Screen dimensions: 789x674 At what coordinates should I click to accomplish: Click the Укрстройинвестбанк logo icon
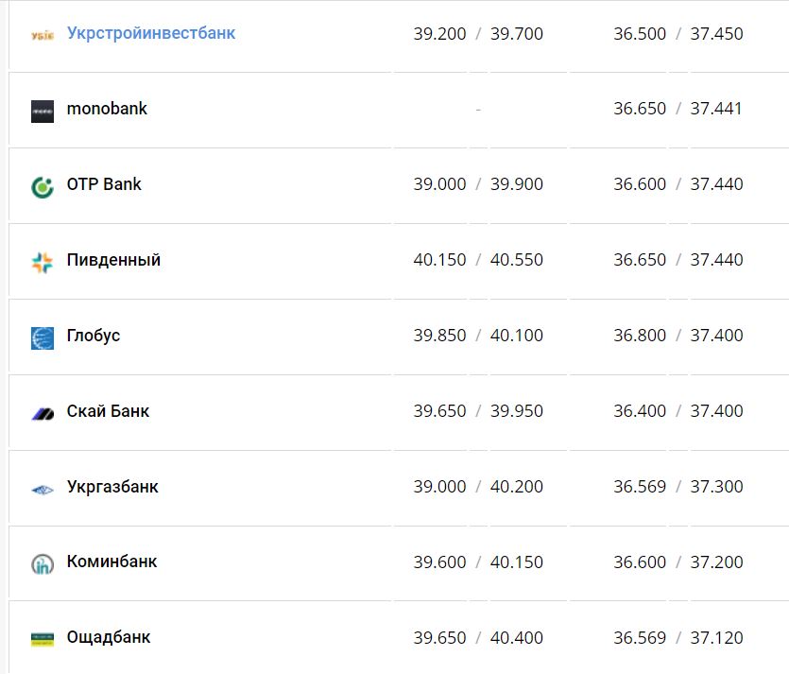(43, 35)
